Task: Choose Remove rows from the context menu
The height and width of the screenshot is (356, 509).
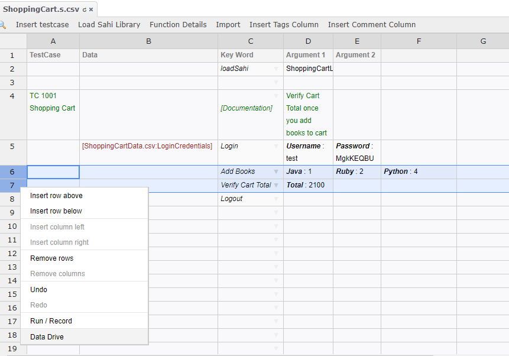Action: [x=52, y=258]
